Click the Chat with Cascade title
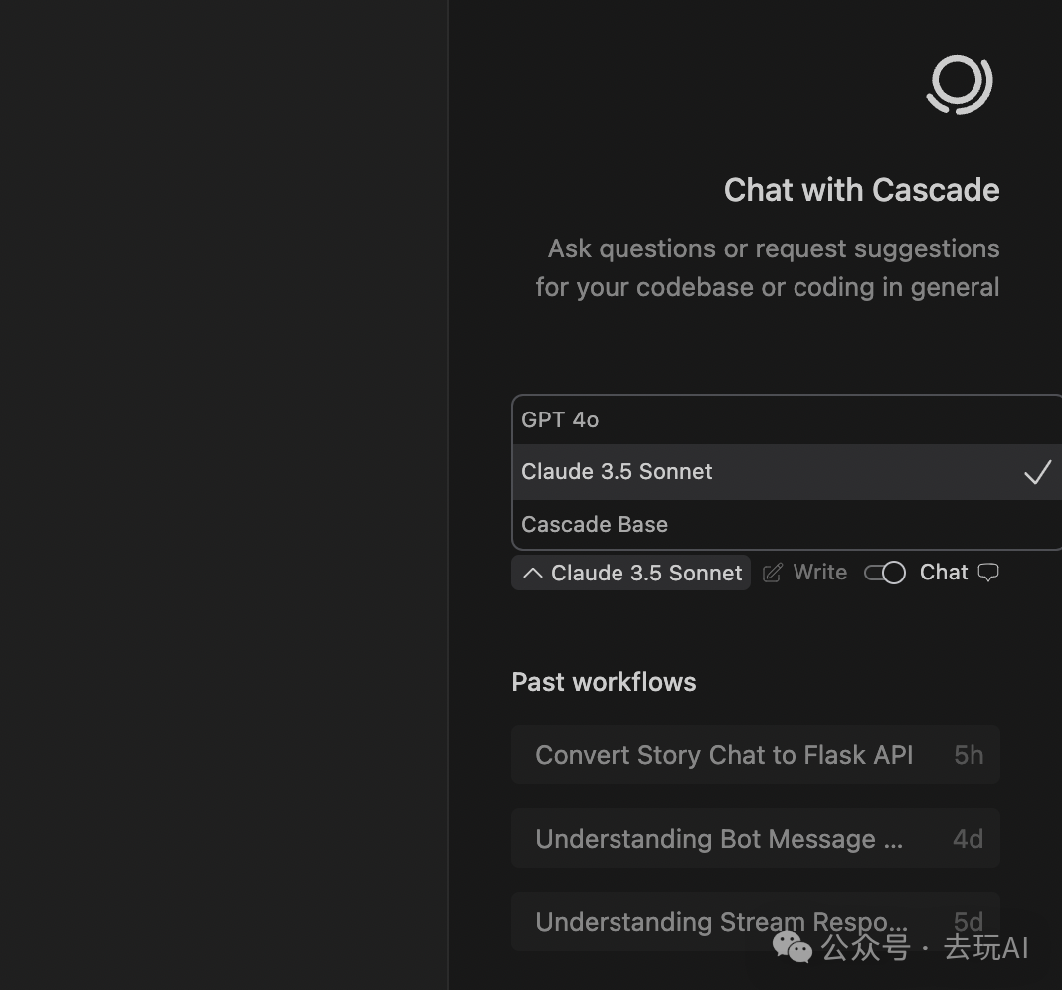The height and width of the screenshot is (990, 1062). coord(861,190)
